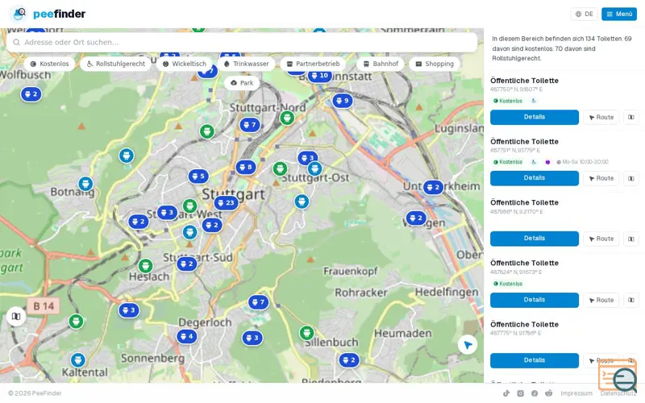The height and width of the screenshot is (403, 645).
Task: Open the cluster marker showing 4 near Sonnenberg
Action: click(187, 336)
